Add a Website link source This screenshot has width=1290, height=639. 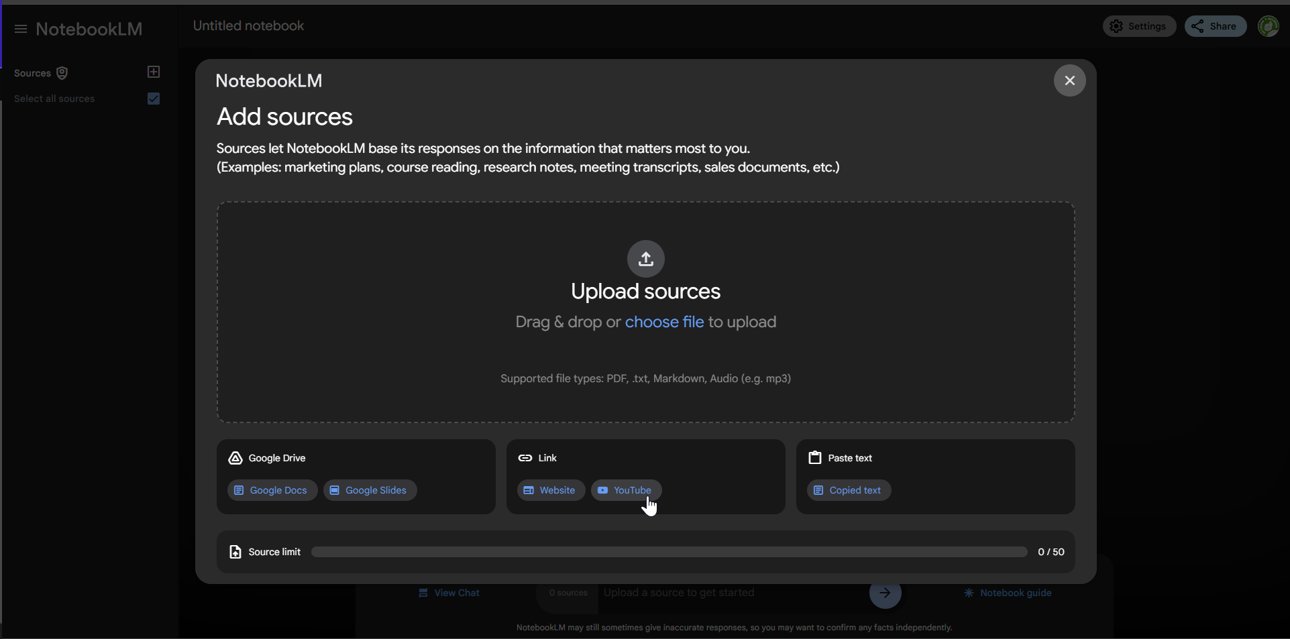tap(550, 490)
